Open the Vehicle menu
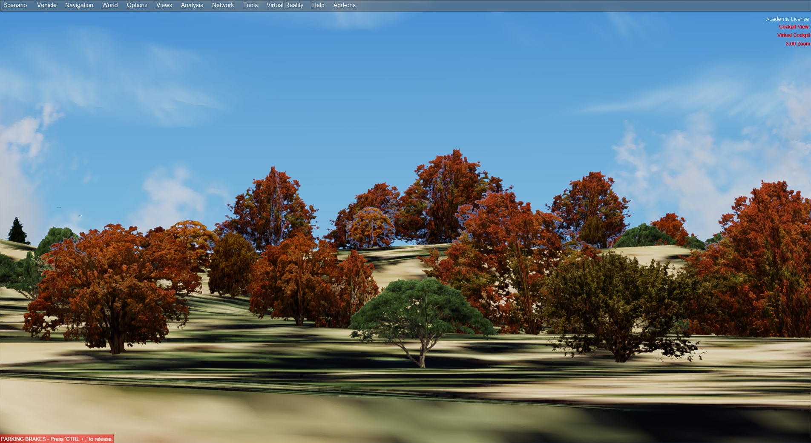The height and width of the screenshot is (443, 811). pos(46,5)
